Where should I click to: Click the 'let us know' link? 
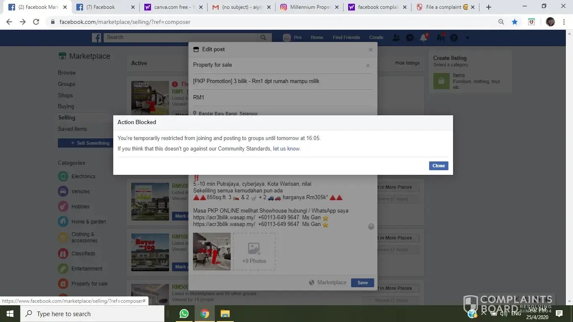click(x=286, y=149)
